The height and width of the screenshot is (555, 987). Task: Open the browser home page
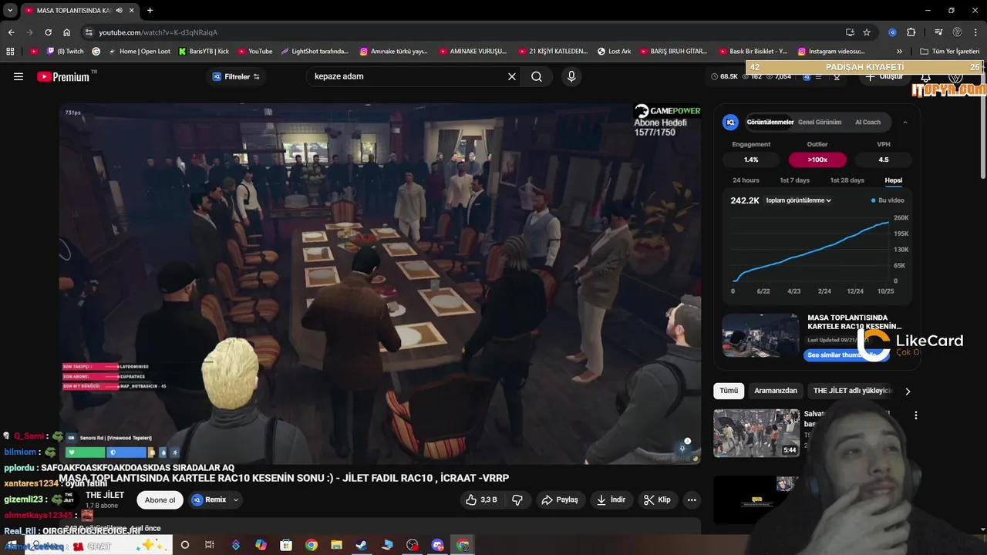click(x=66, y=32)
